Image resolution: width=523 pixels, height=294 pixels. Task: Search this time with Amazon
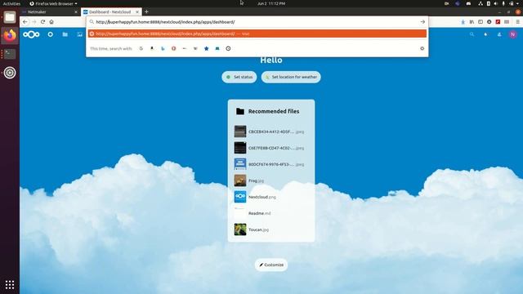[152, 48]
